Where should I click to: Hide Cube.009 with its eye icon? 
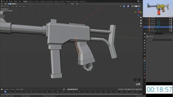169,27
